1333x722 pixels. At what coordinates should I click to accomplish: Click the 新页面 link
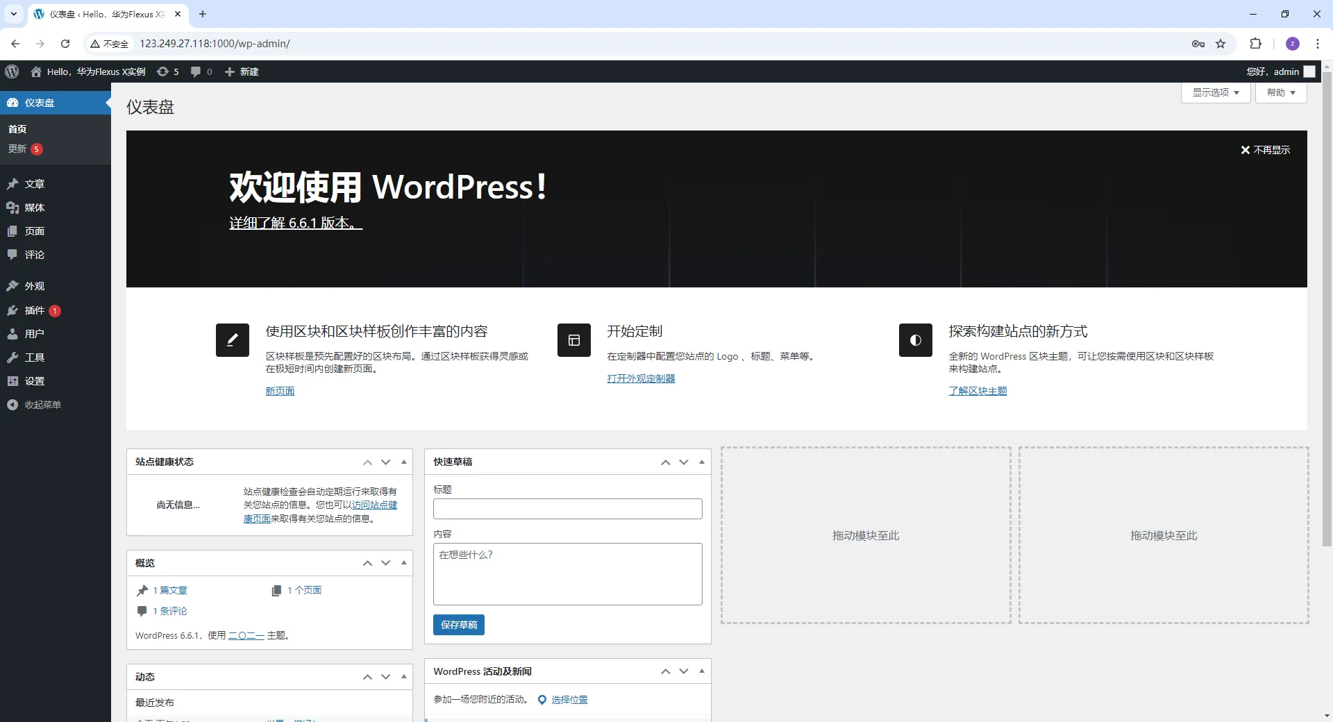[280, 391]
